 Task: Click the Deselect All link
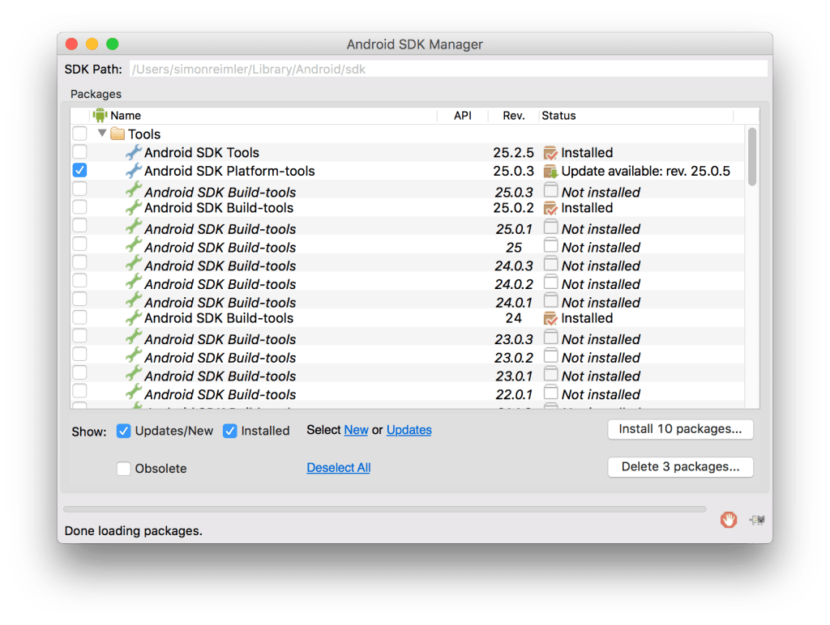(338, 468)
